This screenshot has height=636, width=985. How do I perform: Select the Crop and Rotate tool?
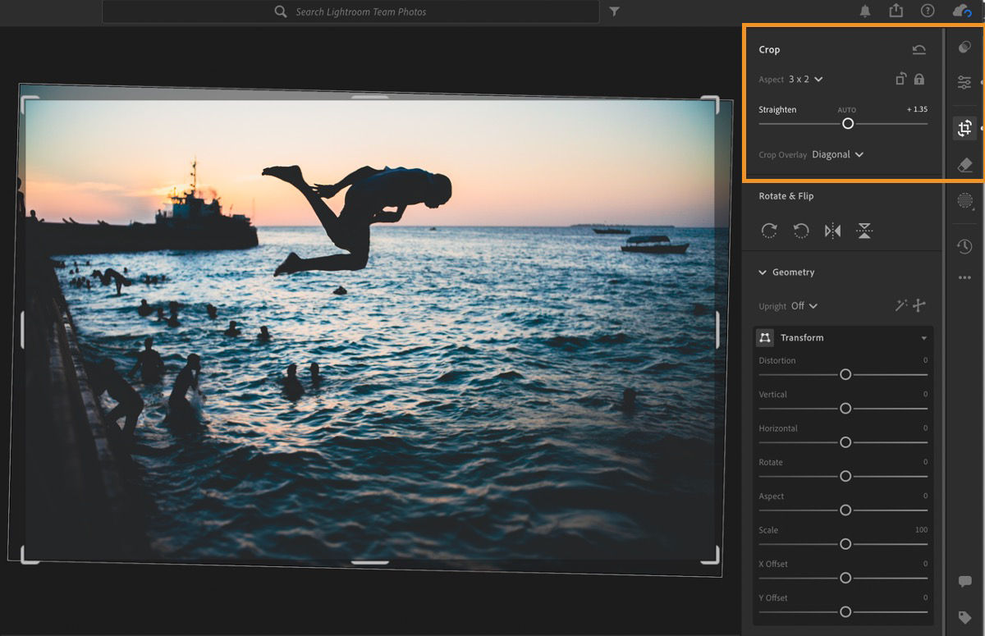pyautogui.click(x=964, y=127)
